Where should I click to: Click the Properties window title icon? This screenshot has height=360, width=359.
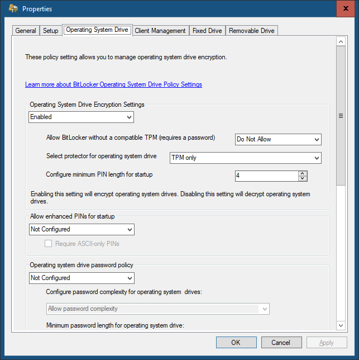point(13,9)
